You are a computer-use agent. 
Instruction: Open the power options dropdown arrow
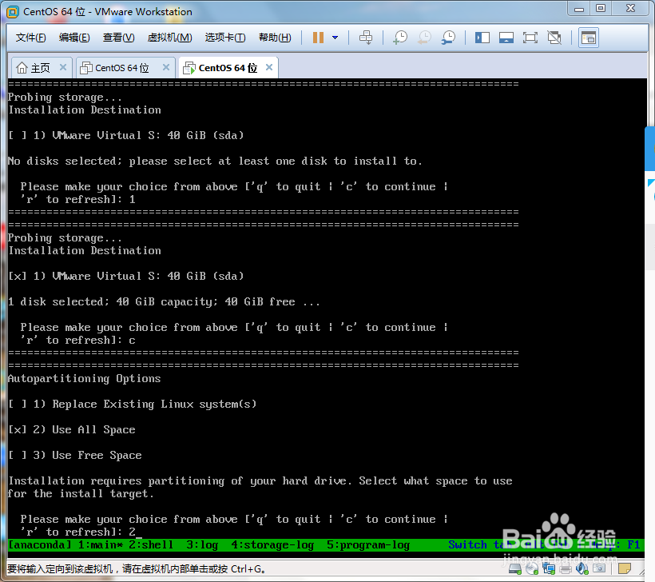[335, 38]
